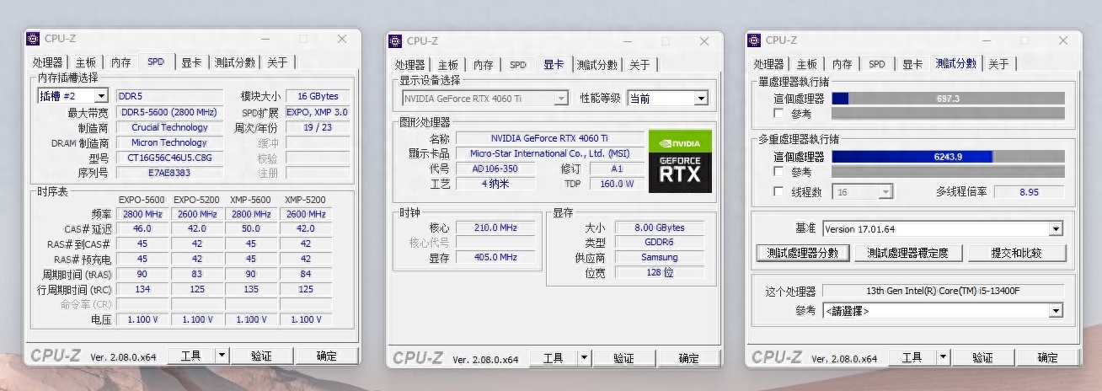Minimize the graphics card CPU-Z window

629,40
